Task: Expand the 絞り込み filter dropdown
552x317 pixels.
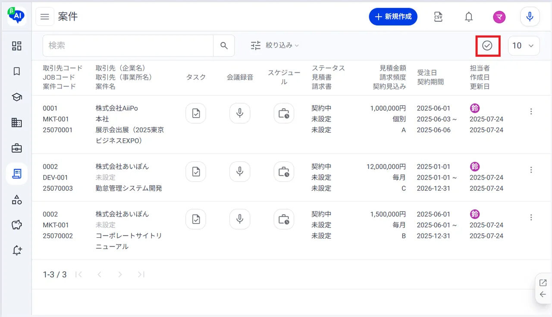Action: tap(275, 45)
